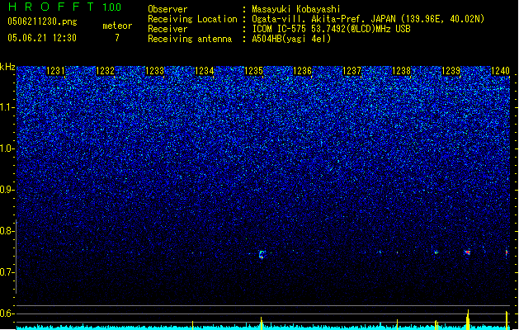The image size is (519, 330).
Task: Click the Receiving antenna field label
Action: (190, 39)
